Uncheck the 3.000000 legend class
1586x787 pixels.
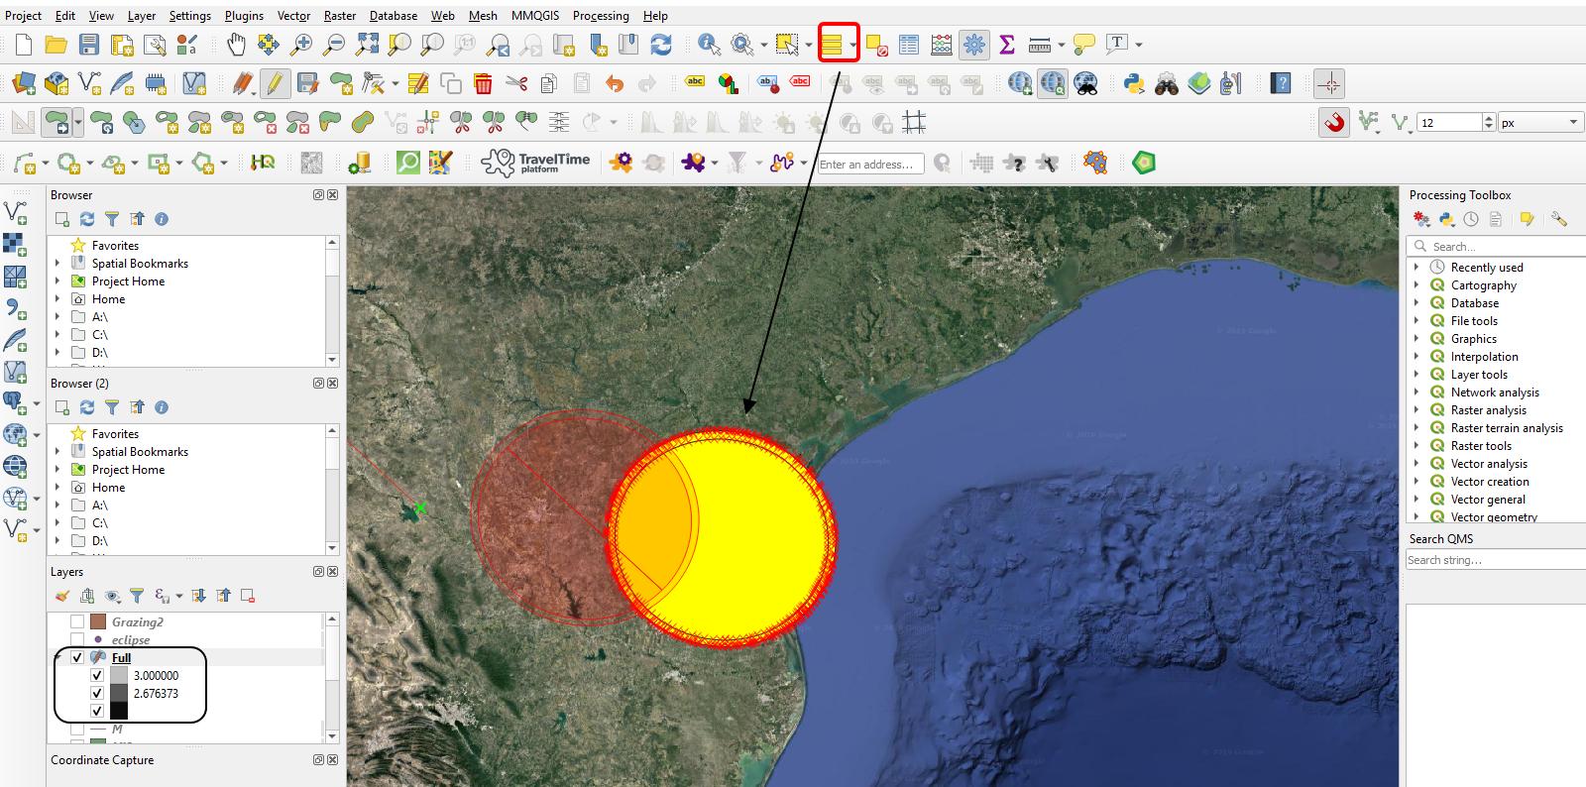point(97,675)
